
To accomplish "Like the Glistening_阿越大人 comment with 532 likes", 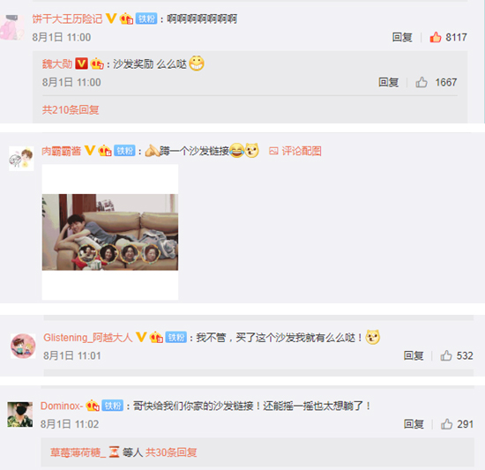I will (x=446, y=355).
